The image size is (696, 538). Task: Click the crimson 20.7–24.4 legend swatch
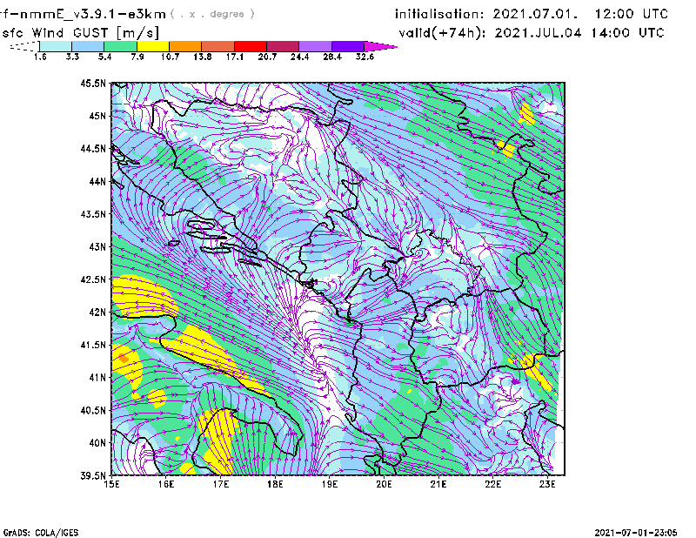click(284, 46)
